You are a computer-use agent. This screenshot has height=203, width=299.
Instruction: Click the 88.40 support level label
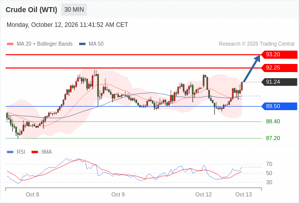point(273,121)
